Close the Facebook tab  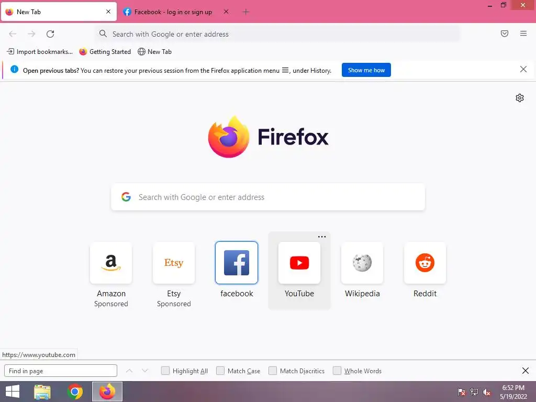pos(226,12)
